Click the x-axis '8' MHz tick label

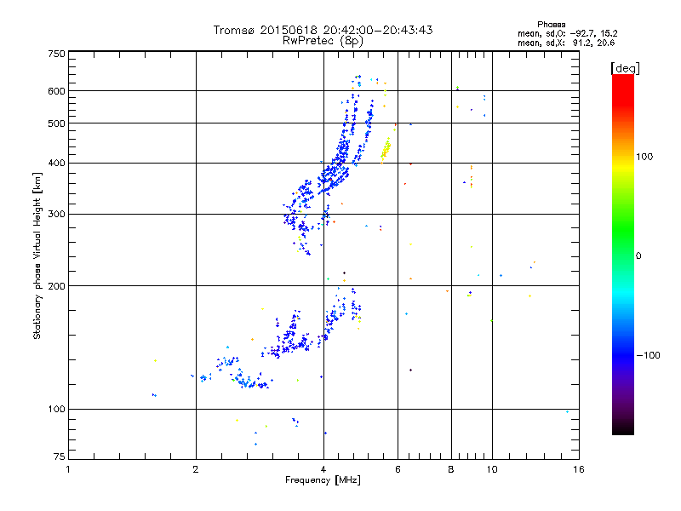(451, 469)
